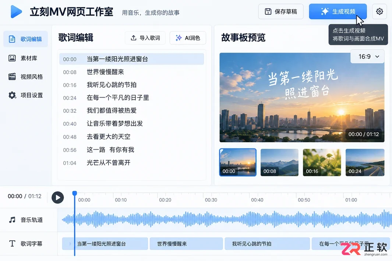Click the sparkle icon in 生成视频
This screenshot has width=392, height=261.
325,11
